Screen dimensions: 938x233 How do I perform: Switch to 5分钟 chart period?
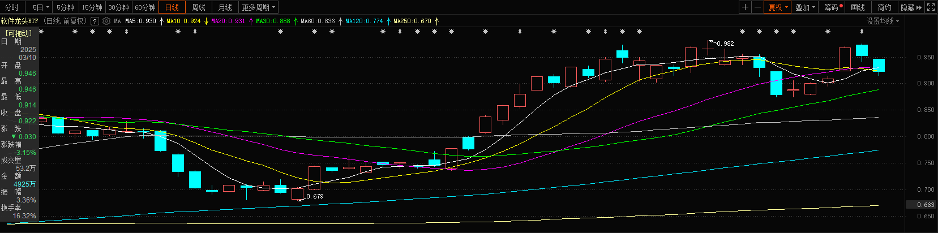coord(65,7)
